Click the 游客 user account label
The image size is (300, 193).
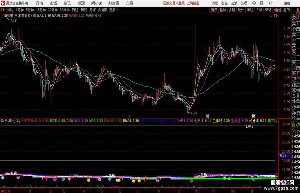coord(287,3)
